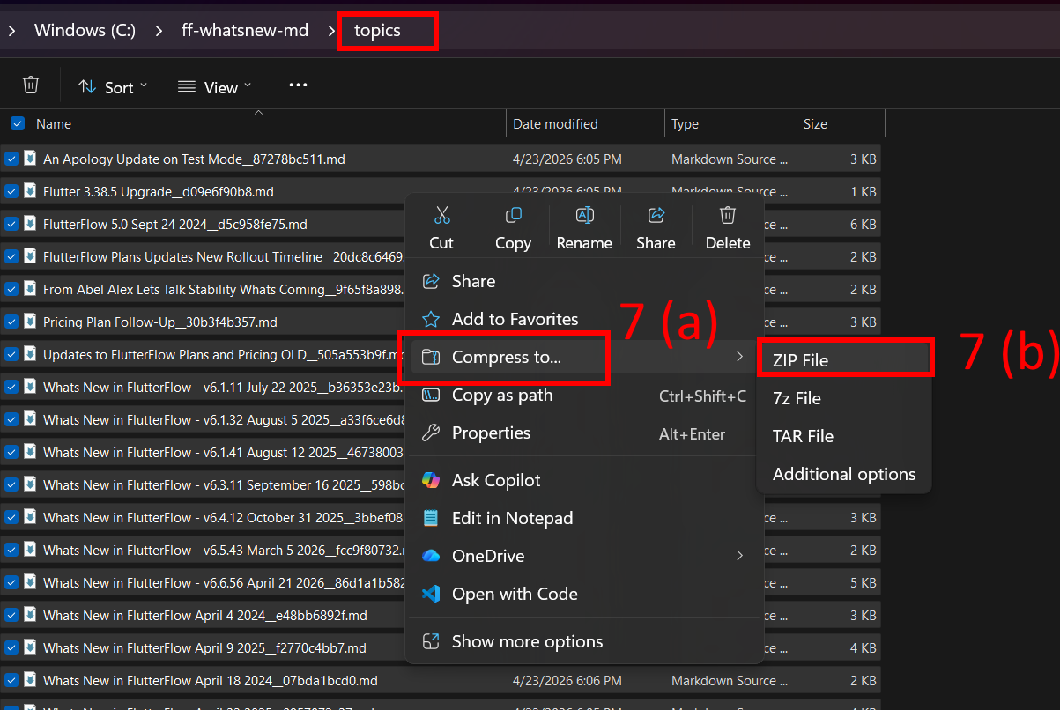This screenshot has height=710, width=1060.
Task: Open the Windows (C:) breadcrumb
Action: (85, 31)
